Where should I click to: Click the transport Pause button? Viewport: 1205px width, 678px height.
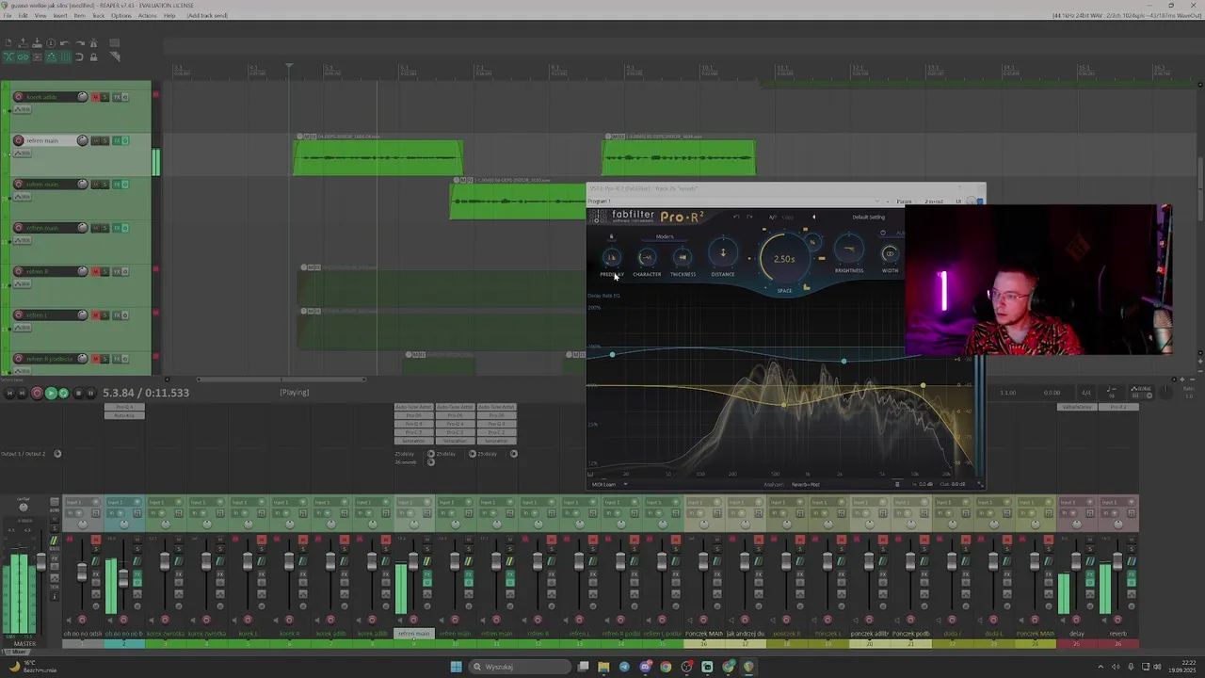tap(90, 393)
